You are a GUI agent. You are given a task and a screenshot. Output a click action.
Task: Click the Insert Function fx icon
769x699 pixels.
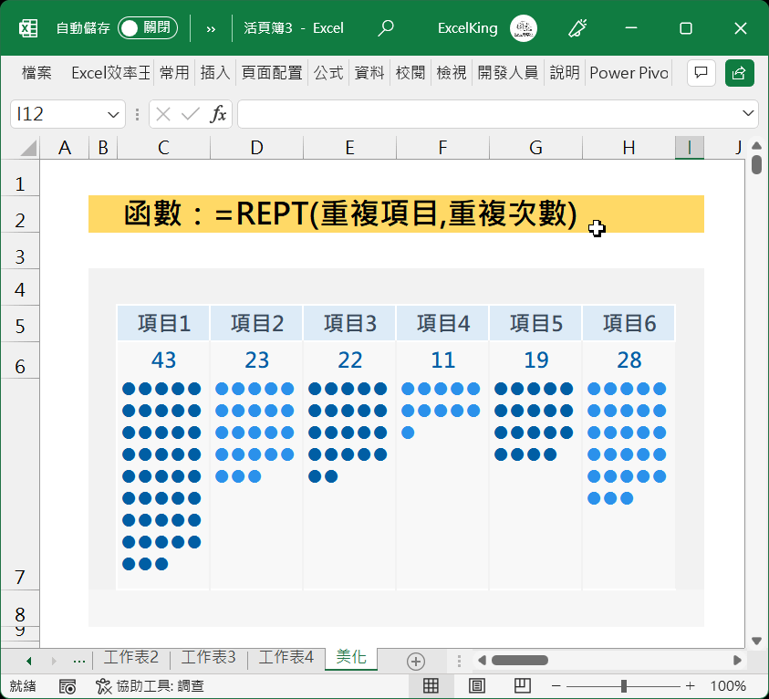click(218, 114)
